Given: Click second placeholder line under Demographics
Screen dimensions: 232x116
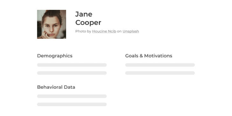Looking at the screenshot, I should [x=72, y=73].
